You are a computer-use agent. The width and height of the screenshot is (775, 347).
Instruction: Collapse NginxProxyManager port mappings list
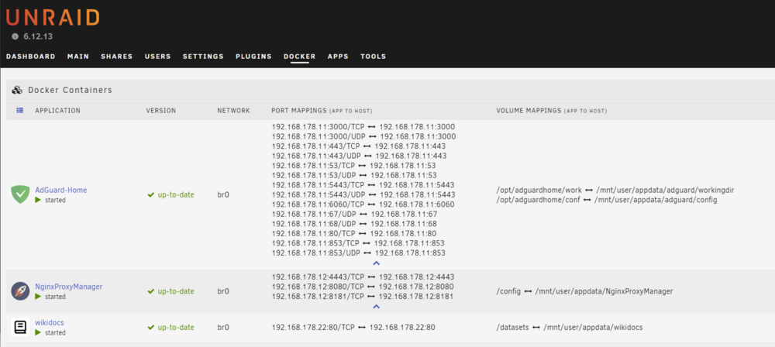[376, 307]
